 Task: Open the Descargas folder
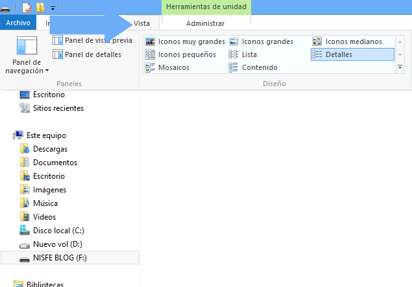click(x=43, y=149)
